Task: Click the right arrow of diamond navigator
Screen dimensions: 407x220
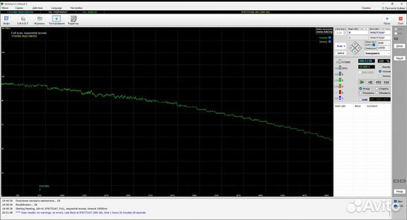Action: coord(358,48)
